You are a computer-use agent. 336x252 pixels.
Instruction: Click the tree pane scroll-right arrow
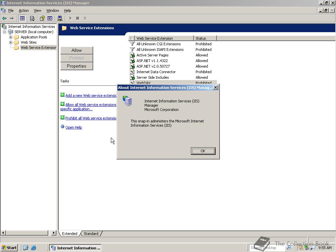click(x=53, y=233)
